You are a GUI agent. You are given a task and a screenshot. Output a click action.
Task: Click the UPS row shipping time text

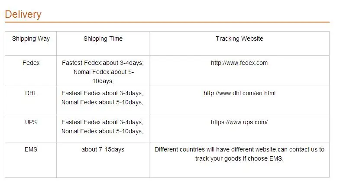click(x=102, y=127)
